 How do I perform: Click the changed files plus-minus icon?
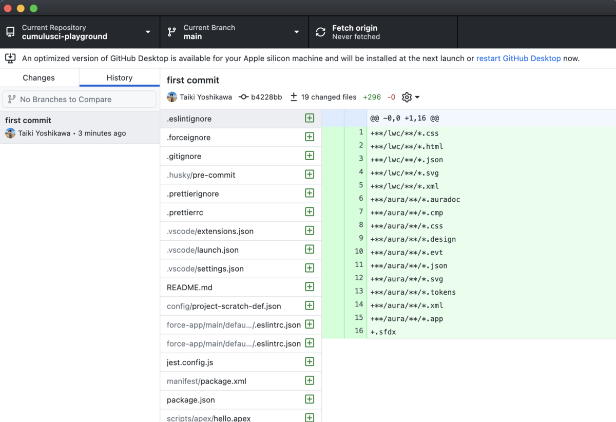294,97
